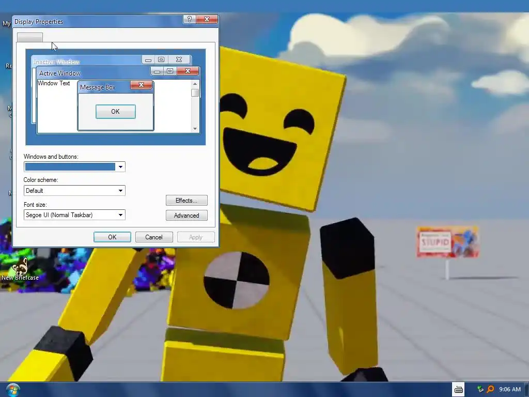This screenshot has height=397, width=529.
Task: Click the 'Window Text' sample text
Action: [54, 83]
